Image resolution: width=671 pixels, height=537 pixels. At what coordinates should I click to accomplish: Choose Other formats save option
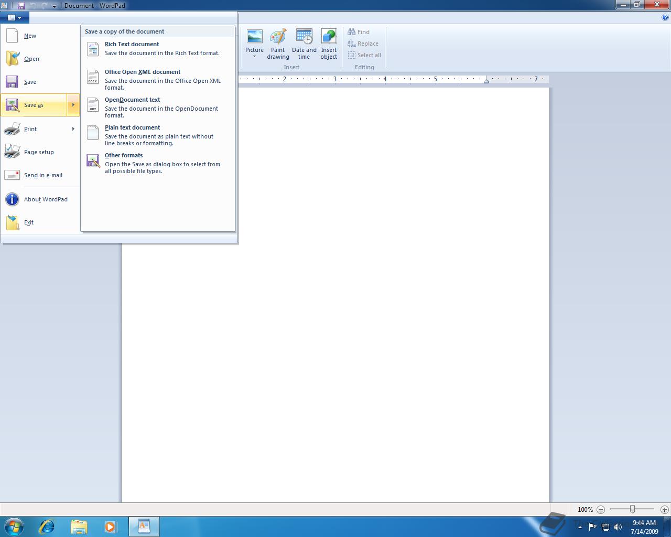(157, 163)
